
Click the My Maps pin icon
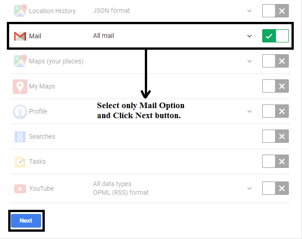[x=20, y=86]
